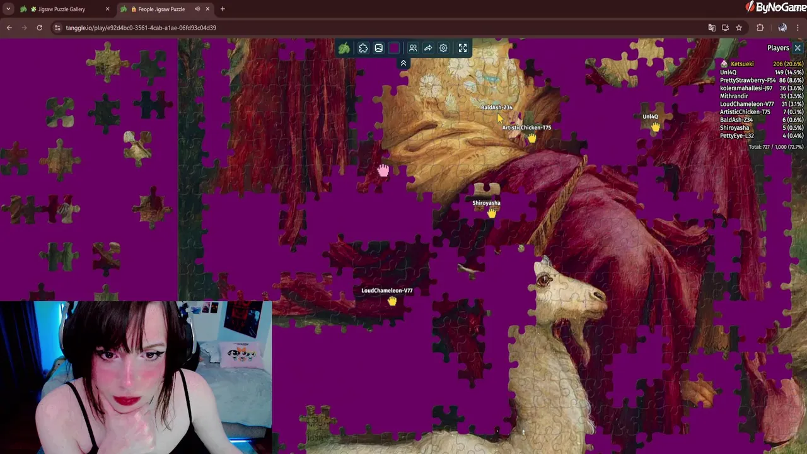
Task: Reload the current page
Action: pos(39,28)
